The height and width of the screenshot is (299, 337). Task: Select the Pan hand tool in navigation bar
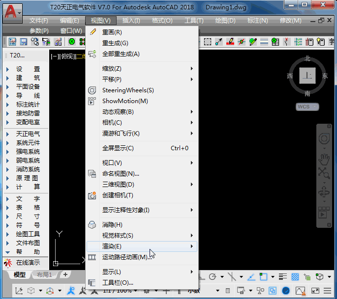pos(324,159)
